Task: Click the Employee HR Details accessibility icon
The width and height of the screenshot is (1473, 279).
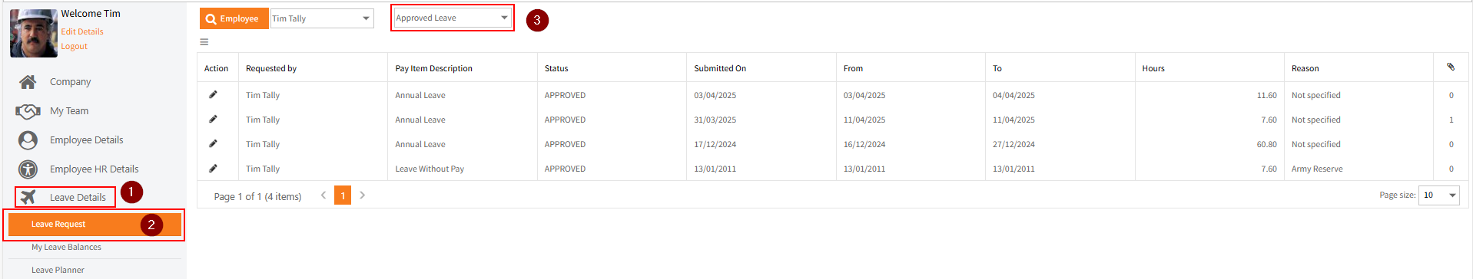Action: 28,169
